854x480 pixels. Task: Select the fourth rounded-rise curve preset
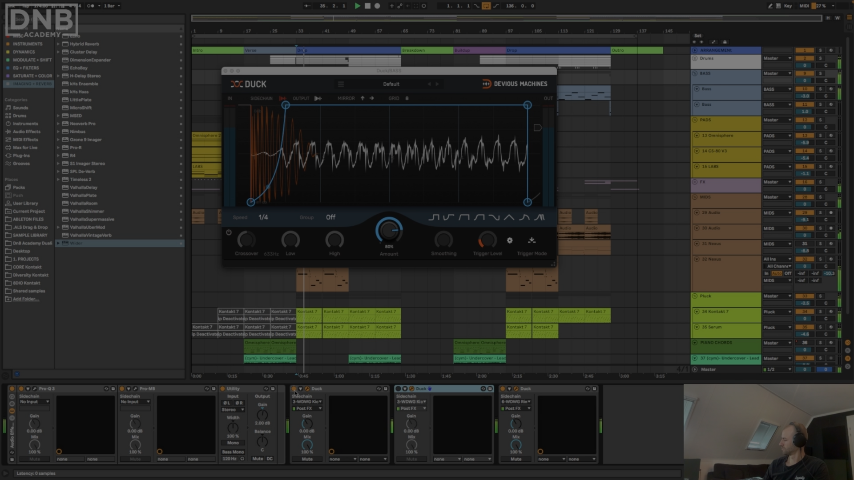[x=479, y=217]
